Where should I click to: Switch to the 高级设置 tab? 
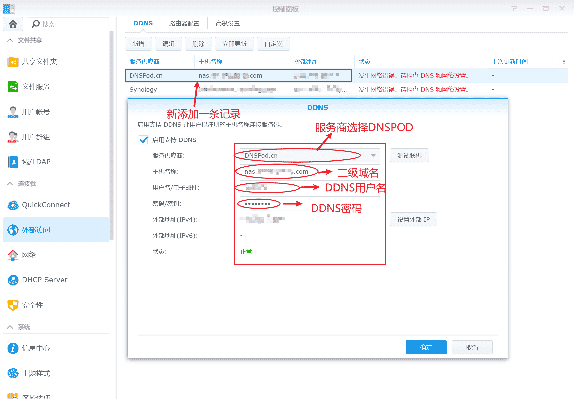pyautogui.click(x=228, y=23)
